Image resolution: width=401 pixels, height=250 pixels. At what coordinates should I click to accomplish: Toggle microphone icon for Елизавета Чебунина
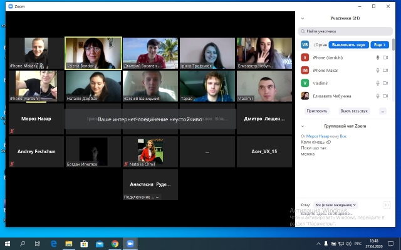(377, 96)
